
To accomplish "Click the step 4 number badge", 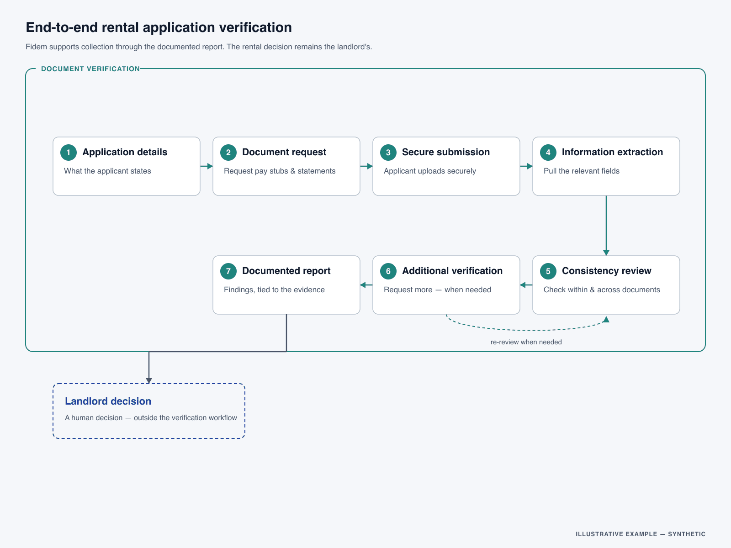I will (x=548, y=153).
